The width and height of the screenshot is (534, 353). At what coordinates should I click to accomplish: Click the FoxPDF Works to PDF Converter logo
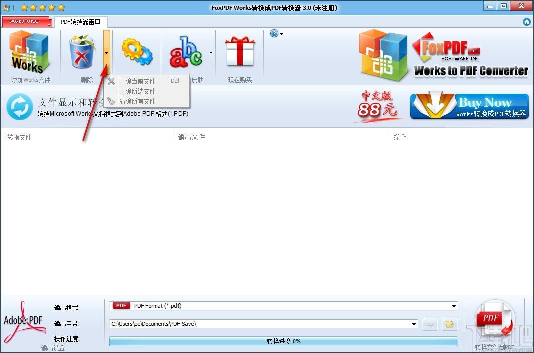443,55
